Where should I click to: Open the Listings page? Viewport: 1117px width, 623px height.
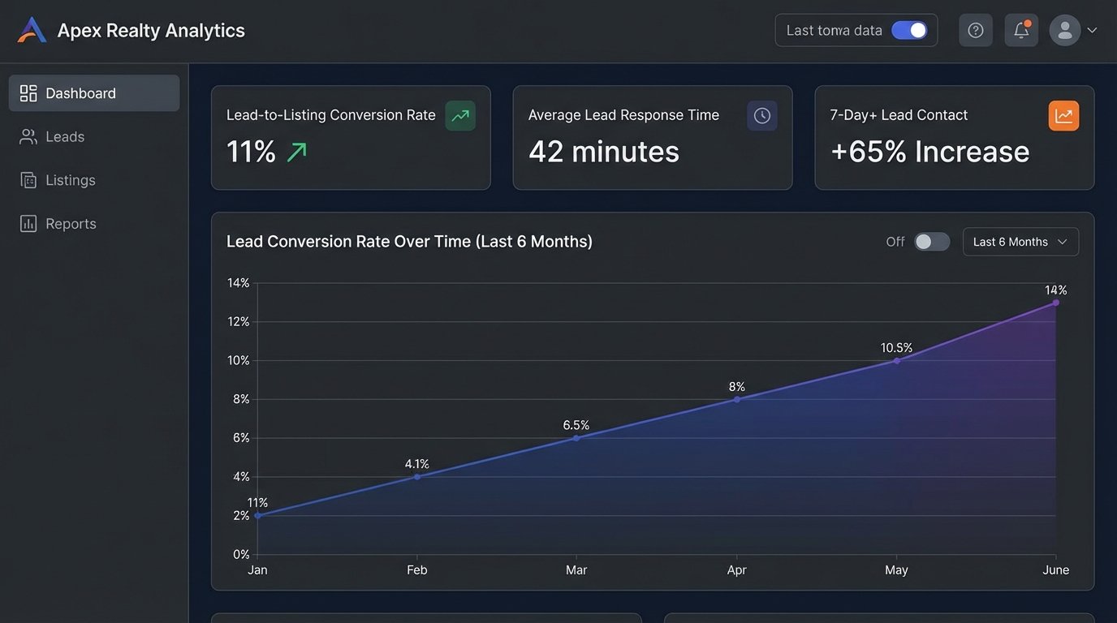point(69,179)
